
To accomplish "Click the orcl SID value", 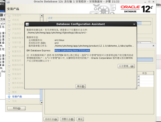I will click(56, 43).
